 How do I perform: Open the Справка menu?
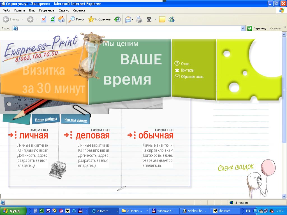[79, 10]
